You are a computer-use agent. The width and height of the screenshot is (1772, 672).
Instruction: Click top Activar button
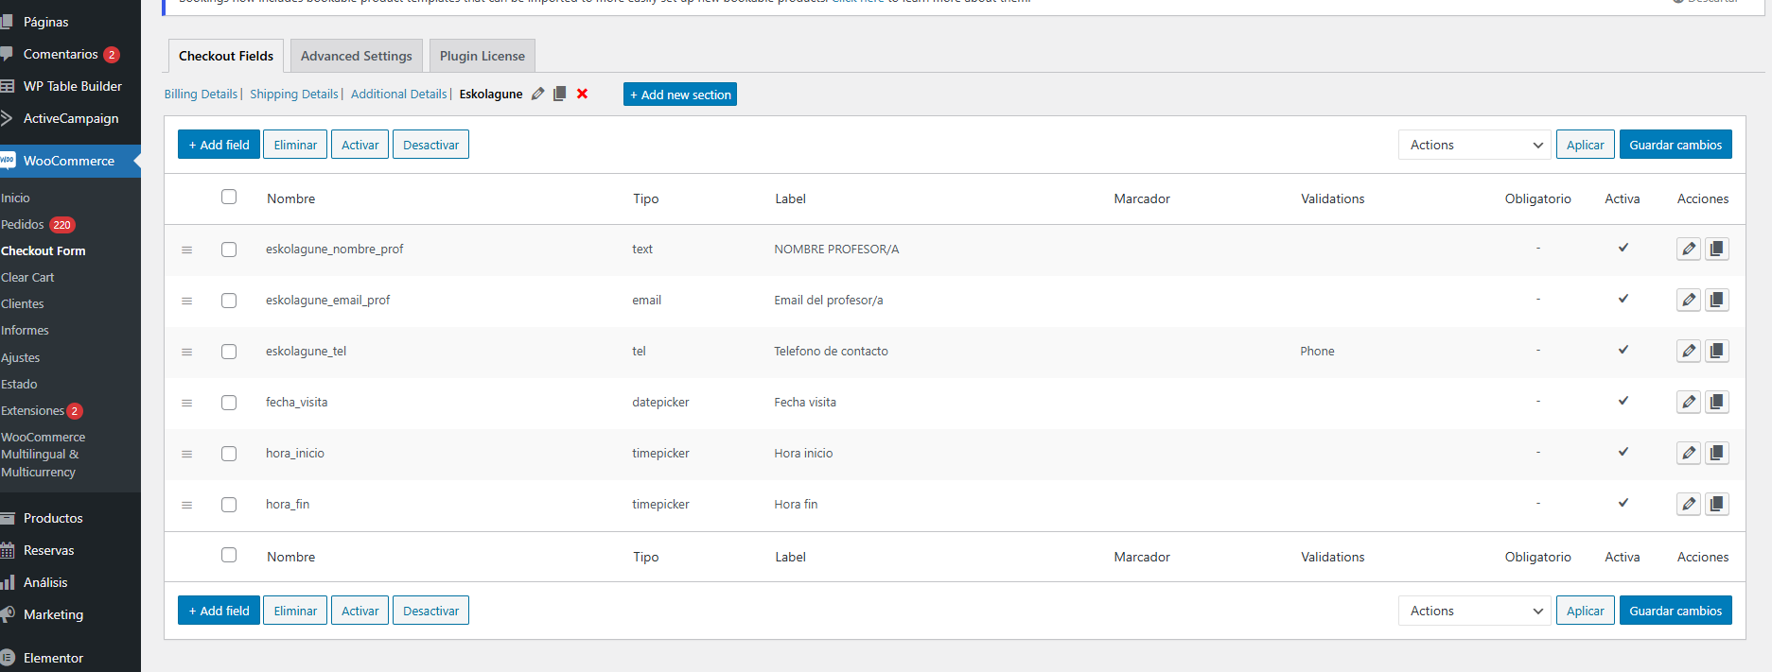pyautogui.click(x=360, y=145)
